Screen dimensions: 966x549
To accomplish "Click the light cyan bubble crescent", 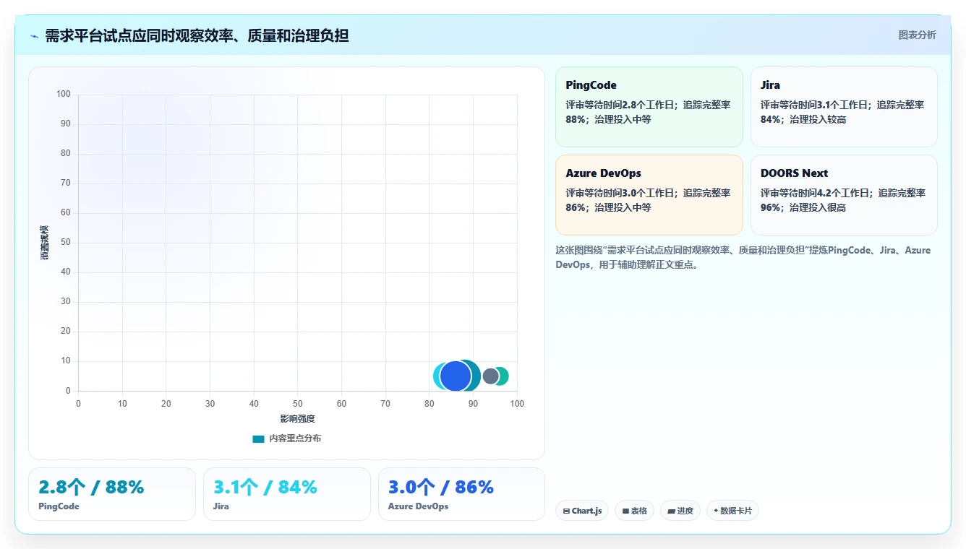I will (x=437, y=376).
